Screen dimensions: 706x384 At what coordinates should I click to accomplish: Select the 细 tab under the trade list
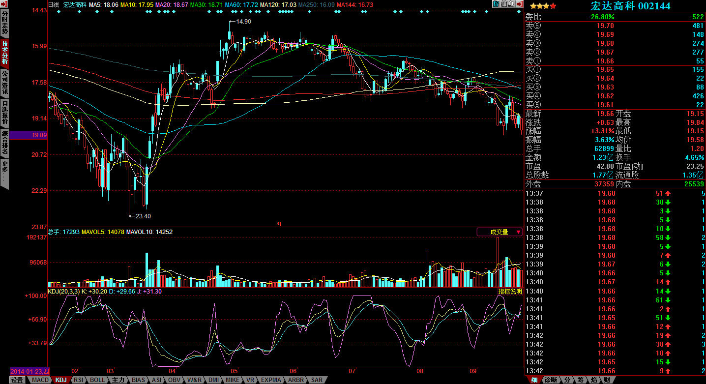pyautogui.click(x=534, y=380)
